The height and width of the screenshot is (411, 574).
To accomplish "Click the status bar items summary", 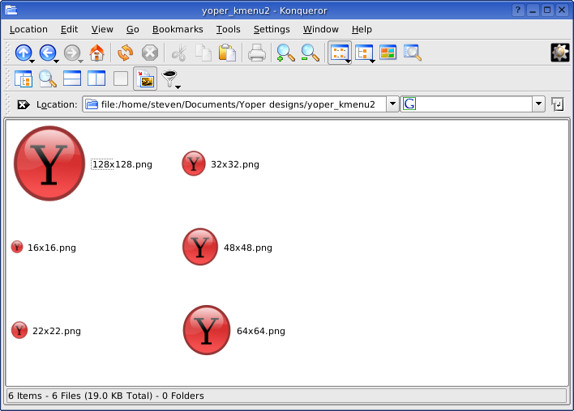I will (106, 396).
